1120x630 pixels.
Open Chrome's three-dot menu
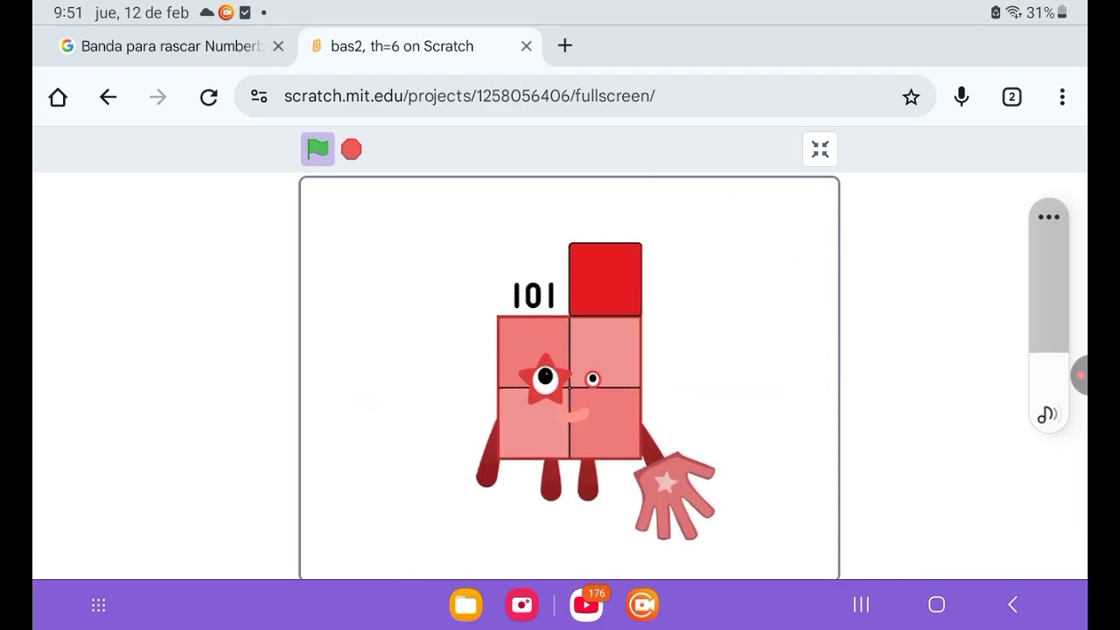coord(1062,96)
